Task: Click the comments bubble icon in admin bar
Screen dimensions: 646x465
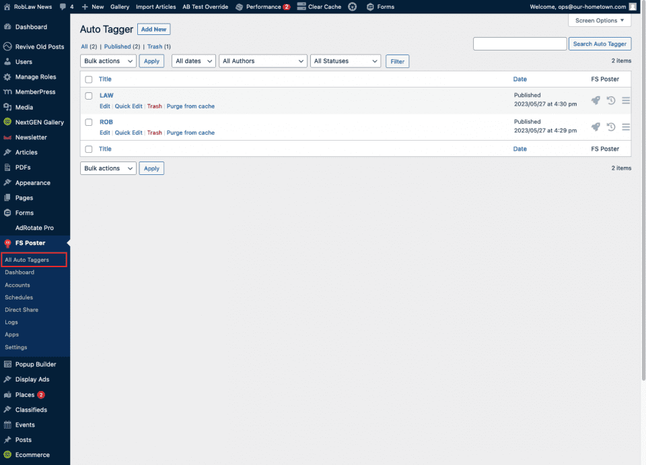Action: tap(63, 7)
